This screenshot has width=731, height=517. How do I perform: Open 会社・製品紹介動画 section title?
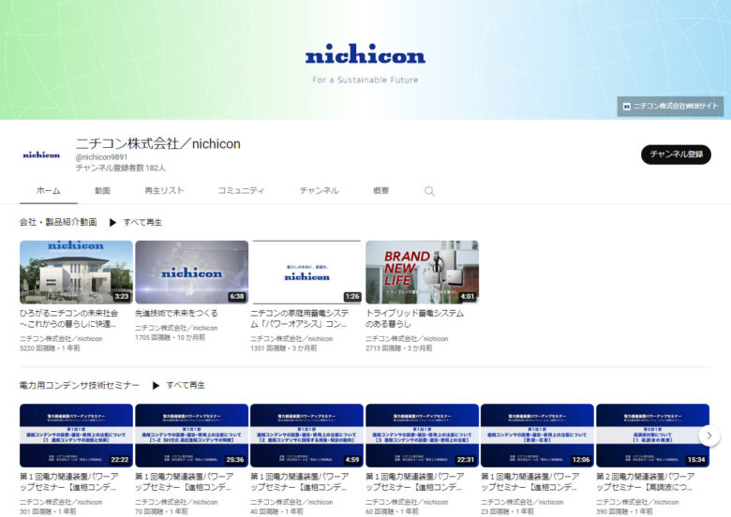[x=58, y=222]
